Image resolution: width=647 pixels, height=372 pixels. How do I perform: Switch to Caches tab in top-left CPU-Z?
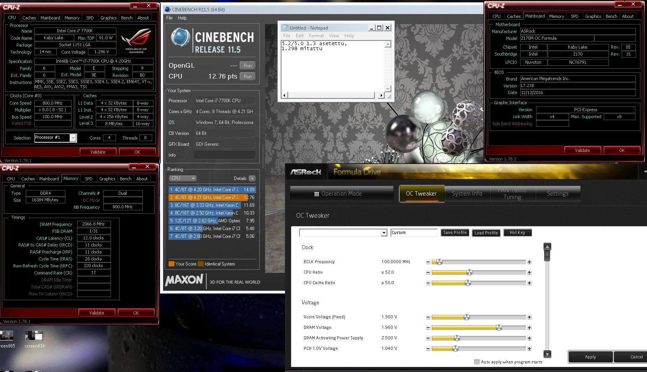pos(29,18)
